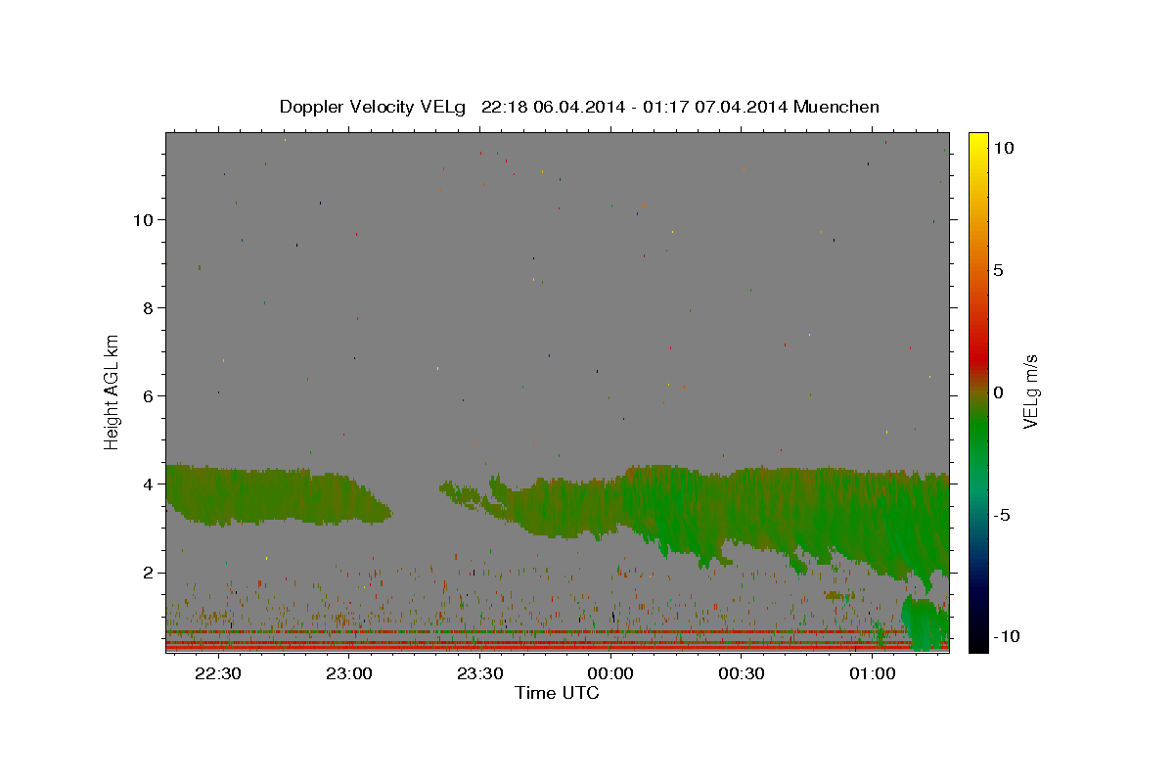Image resolution: width=1174 pixels, height=783 pixels.
Task: Click the height tick label 2
Action: pyautogui.click(x=147, y=572)
